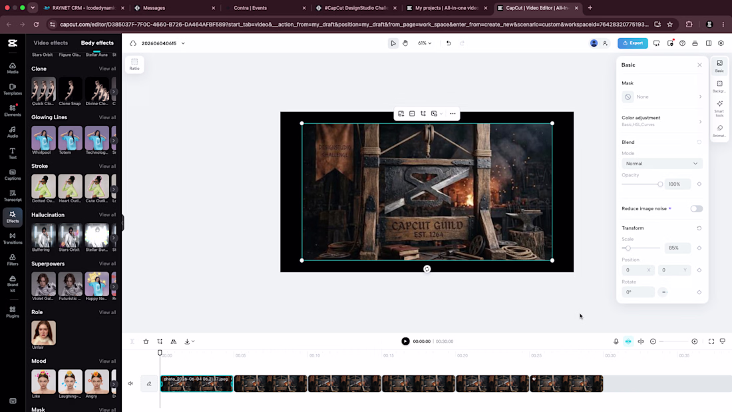Close the Basic properties panel
The height and width of the screenshot is (412, 732).
coord(699,65)
